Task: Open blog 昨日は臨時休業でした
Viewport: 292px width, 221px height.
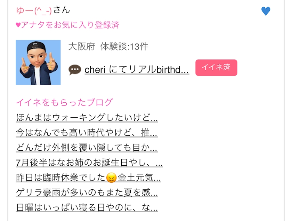Action: coord(88,177)
